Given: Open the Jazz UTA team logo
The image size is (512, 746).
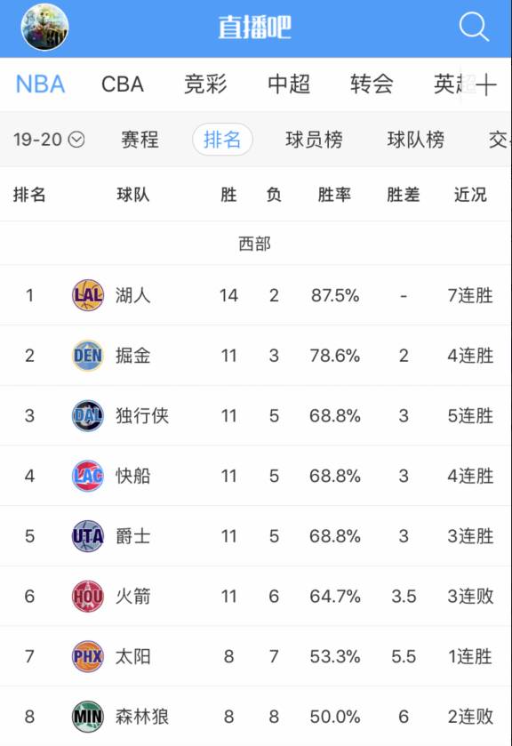Looking at the screenshot, I should [87, 536].
